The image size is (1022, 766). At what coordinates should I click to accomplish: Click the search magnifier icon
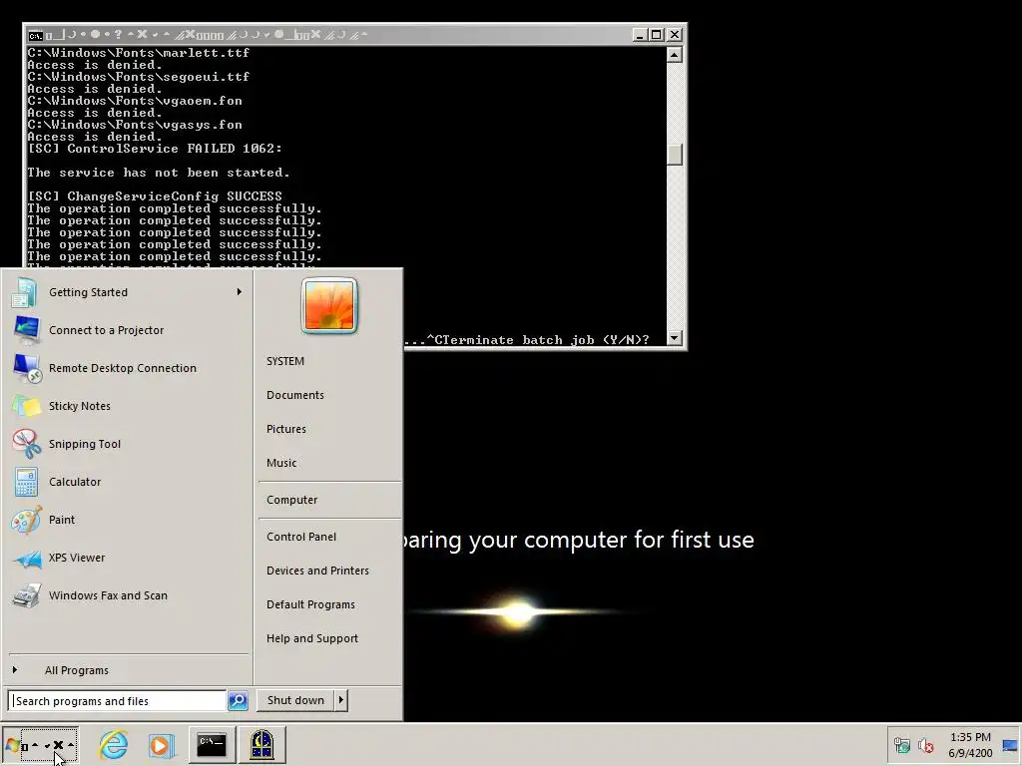click(x=238, y=701)
